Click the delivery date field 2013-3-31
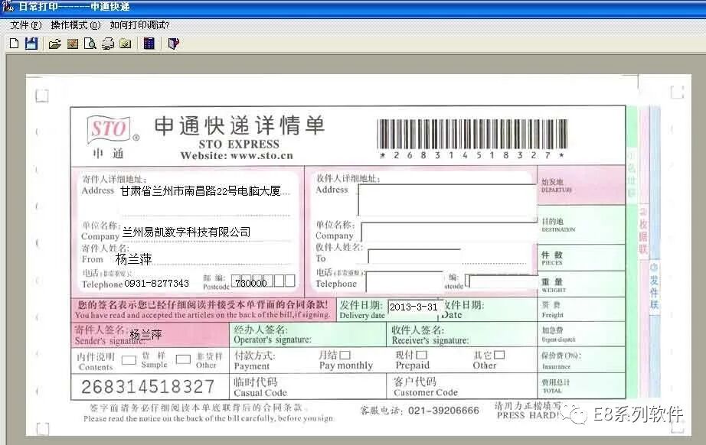Image resolution: width=706 pixels, height=445 pixels. click(414, 307)
